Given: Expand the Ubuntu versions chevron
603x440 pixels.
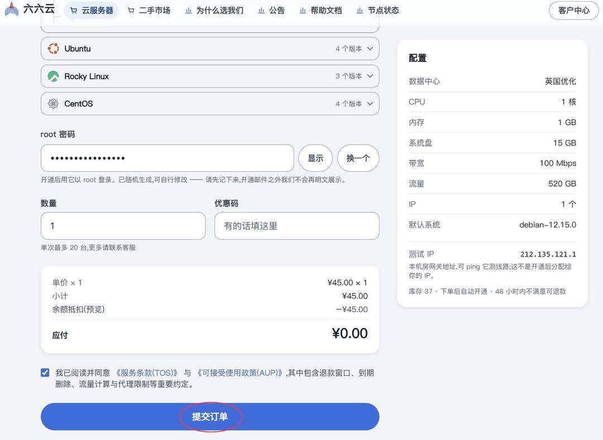Looking at the screenshot, I should (x=370, y=49).
